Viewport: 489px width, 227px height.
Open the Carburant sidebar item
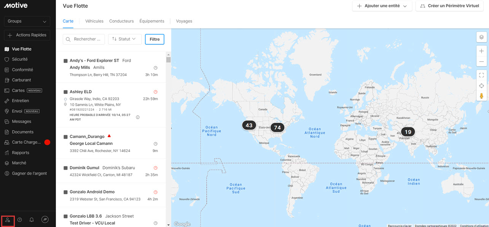tap(18, 80)
